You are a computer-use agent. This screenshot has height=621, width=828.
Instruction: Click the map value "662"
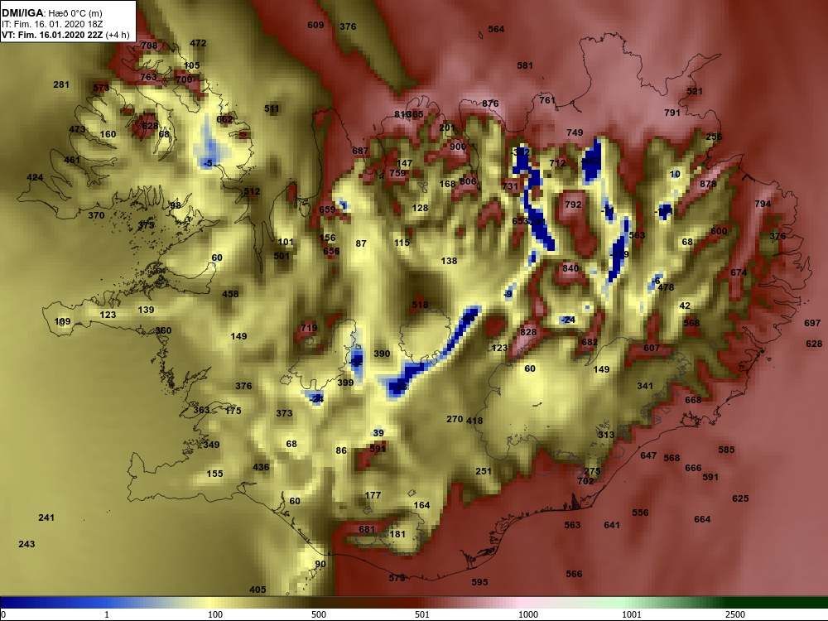tap(224, 118)
